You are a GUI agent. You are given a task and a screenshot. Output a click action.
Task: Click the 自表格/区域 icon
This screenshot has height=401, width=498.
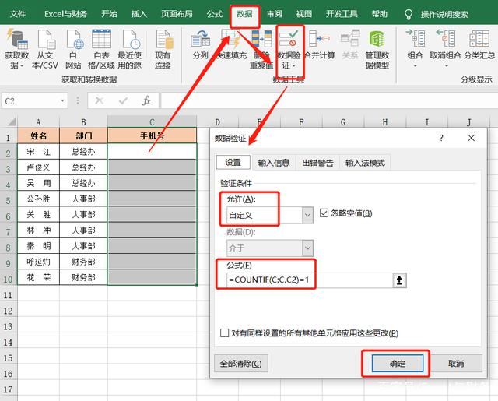pos(101,40)
